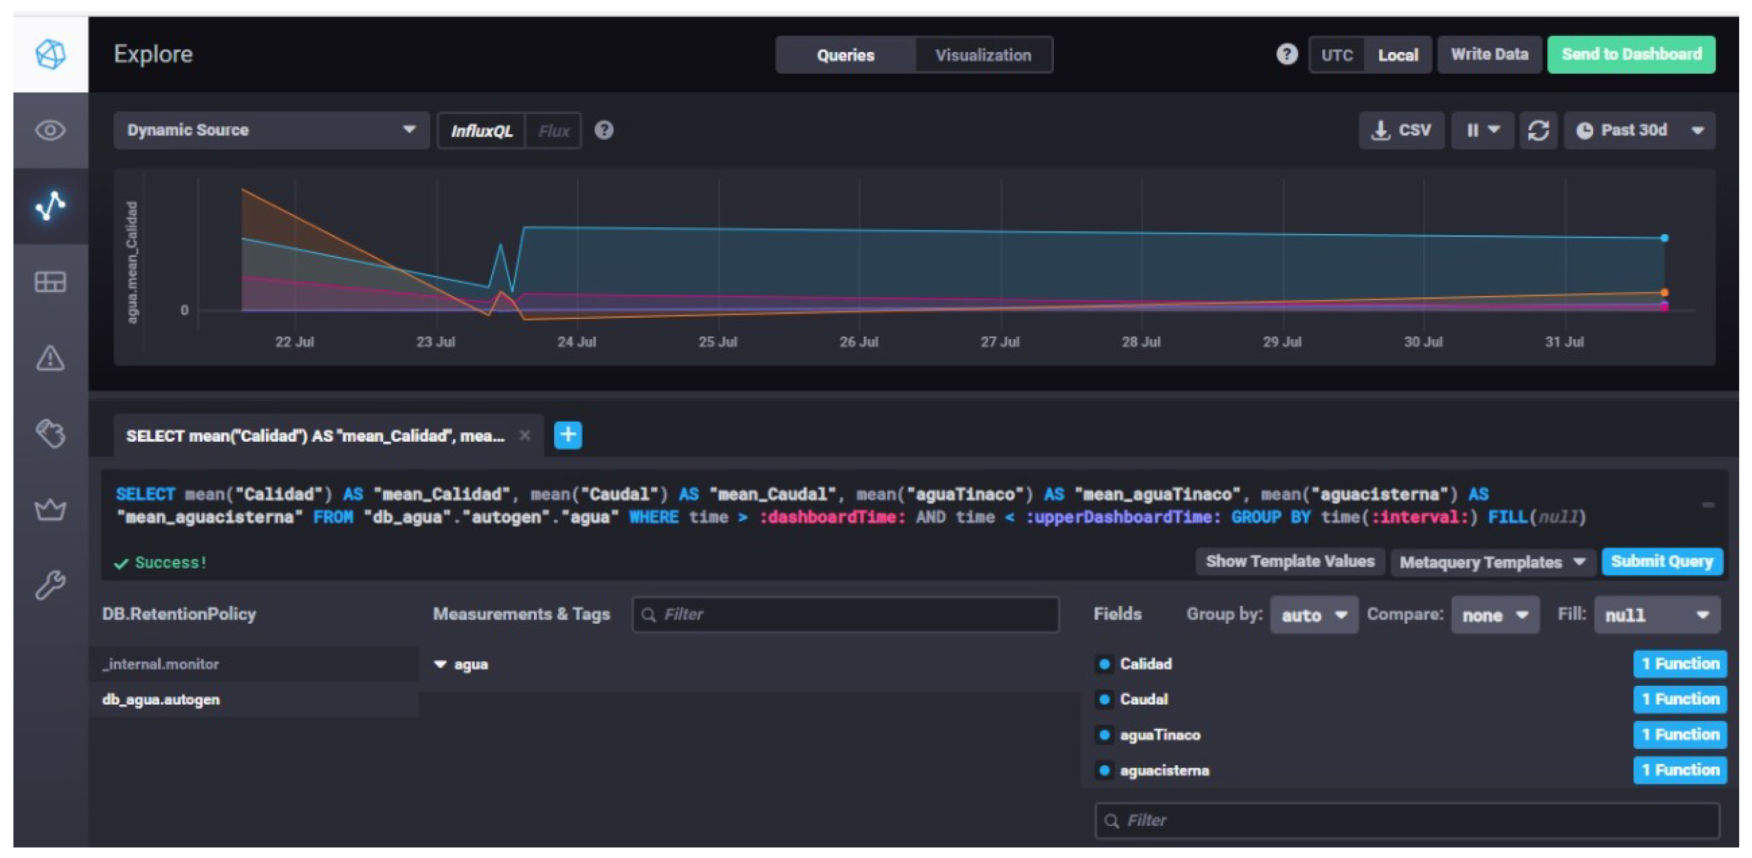Download results as CSV
Viewport: 1752px width, 858px height.
(x=1401, y=130)
